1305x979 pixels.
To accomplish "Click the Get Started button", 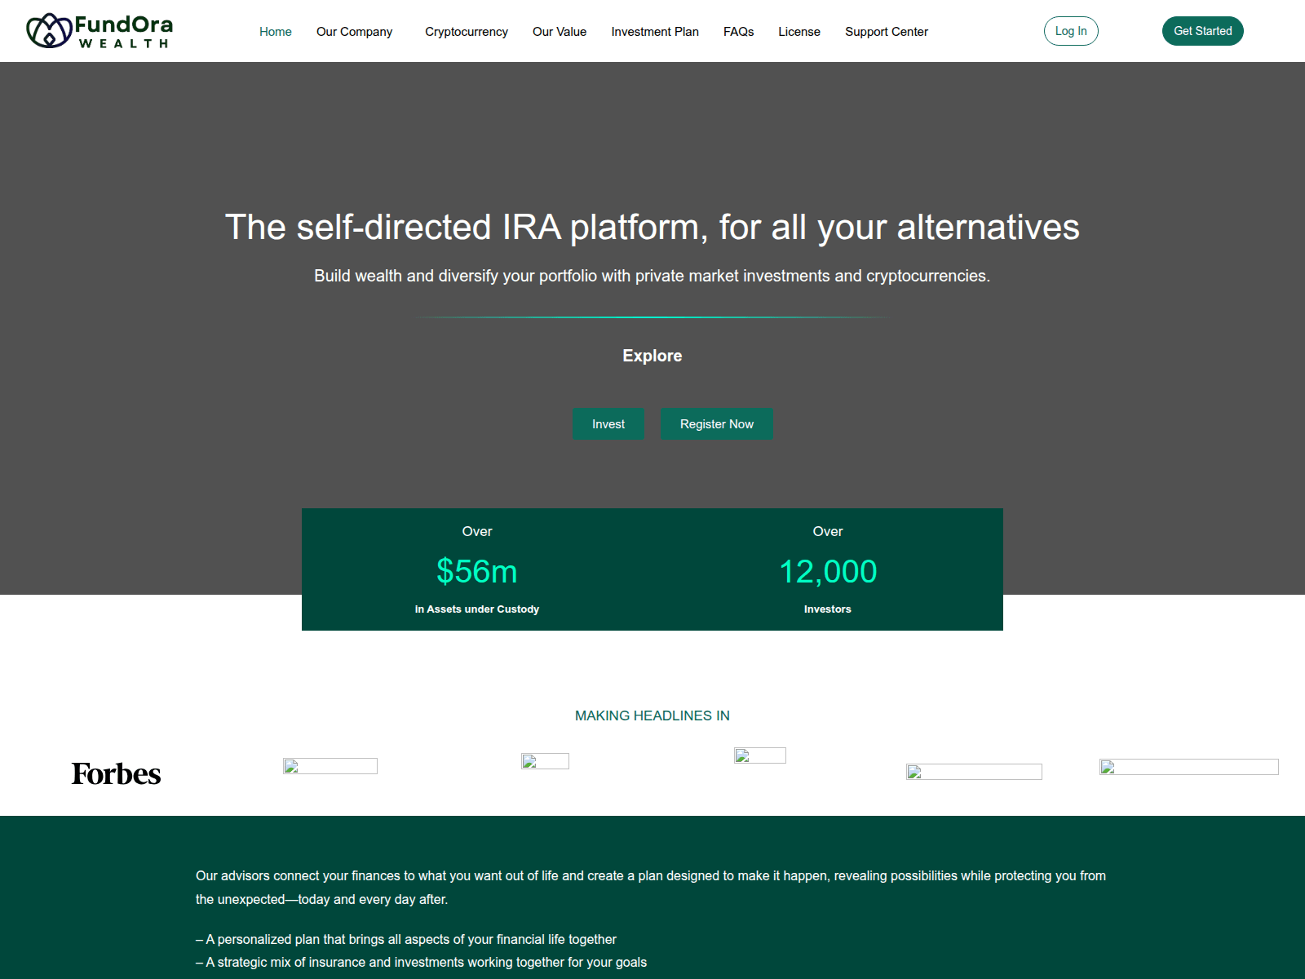I will tap(1203, 31).
